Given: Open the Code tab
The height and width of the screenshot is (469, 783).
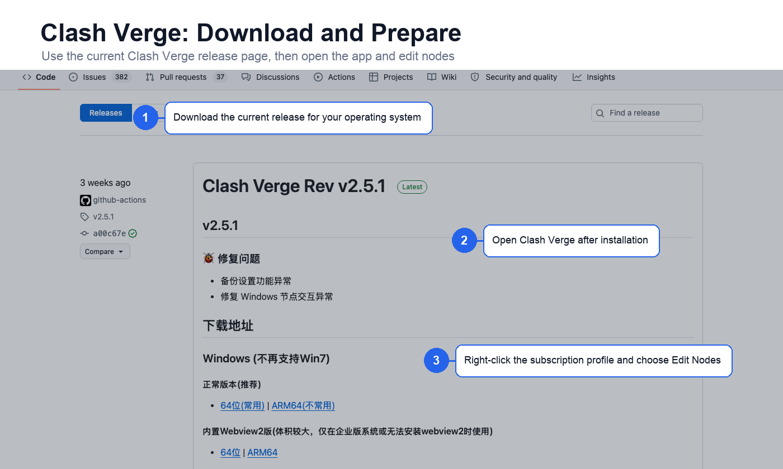Looking at the screenshot, I should (39, 77).
